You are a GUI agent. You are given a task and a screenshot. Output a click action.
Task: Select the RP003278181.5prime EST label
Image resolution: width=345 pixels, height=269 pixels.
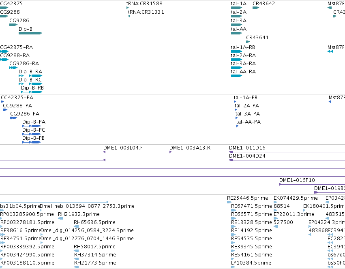click(x=27, y=222)
